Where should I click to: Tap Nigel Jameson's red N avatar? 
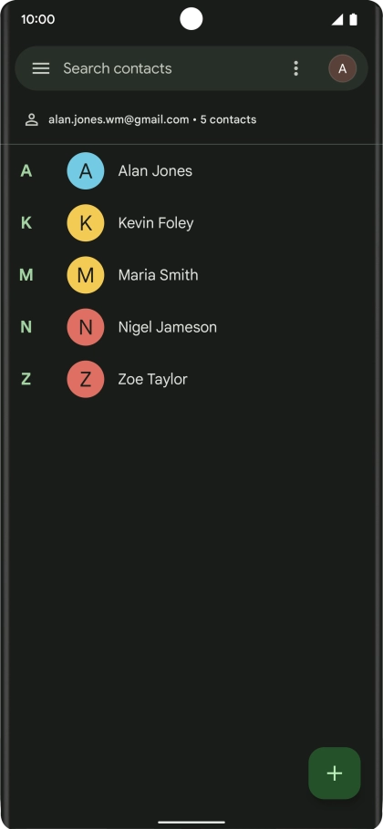[85, 327]
